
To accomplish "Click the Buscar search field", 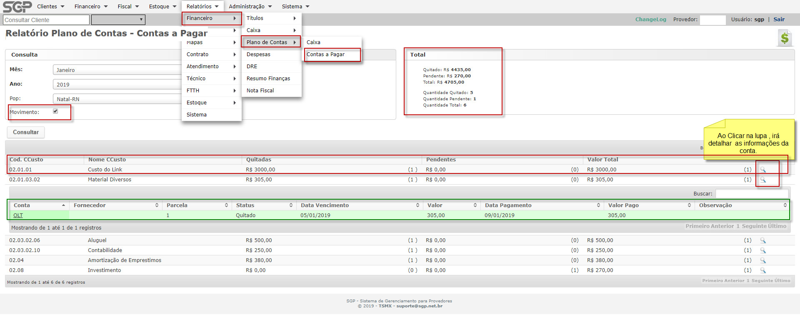I will click(752, 194).
